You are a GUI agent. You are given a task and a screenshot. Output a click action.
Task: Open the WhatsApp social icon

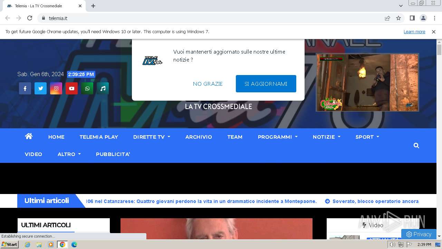tap(87, 89)
